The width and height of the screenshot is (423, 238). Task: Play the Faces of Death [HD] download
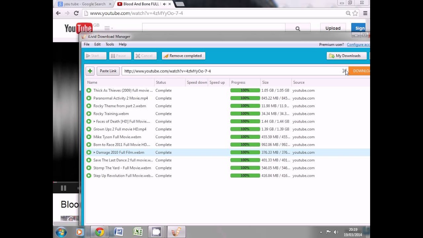[89, 121]
